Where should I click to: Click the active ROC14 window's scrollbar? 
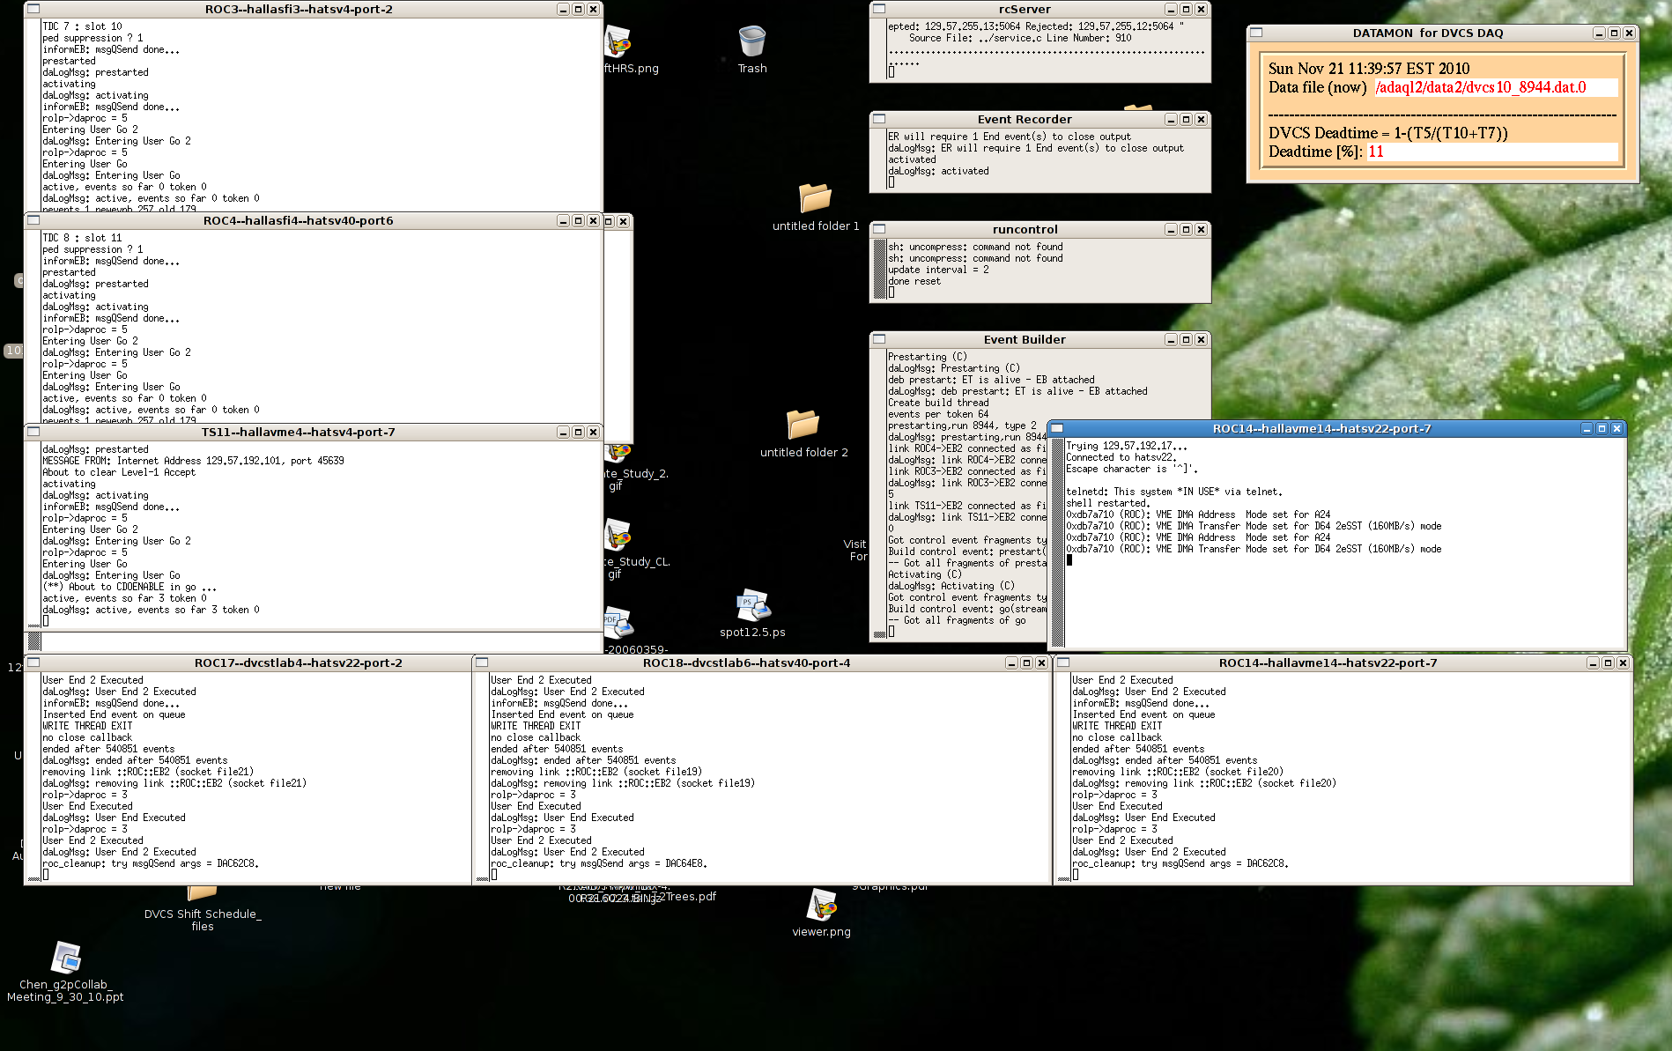click(x=1058, y=544)
